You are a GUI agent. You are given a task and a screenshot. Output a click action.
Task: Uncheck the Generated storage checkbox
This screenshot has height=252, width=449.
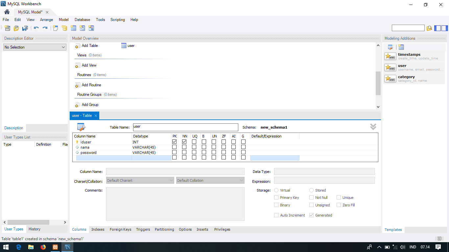311,215
